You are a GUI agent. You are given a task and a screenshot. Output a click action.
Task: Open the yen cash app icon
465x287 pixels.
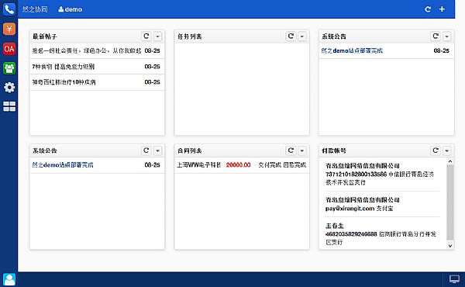[x=9, y=29]
